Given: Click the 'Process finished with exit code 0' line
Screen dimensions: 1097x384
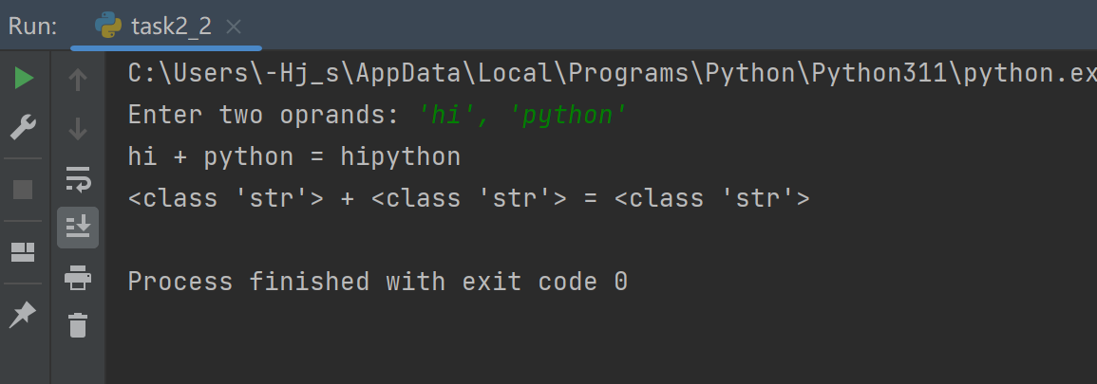Looking at the screenshot, I should coord(377,282).
